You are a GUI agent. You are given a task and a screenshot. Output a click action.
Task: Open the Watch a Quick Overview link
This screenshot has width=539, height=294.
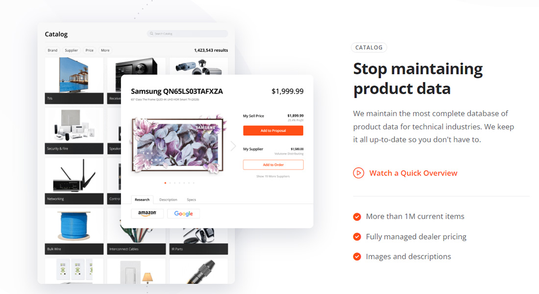413,173
